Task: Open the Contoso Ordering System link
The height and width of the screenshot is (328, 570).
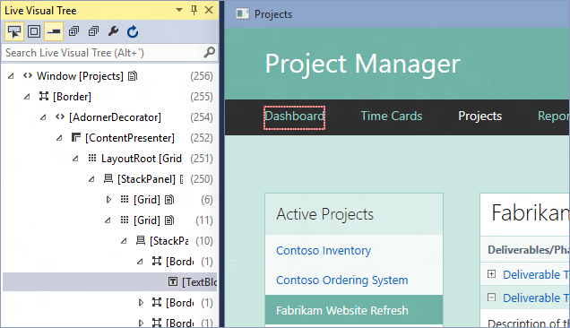Action: tap(342, 280)
